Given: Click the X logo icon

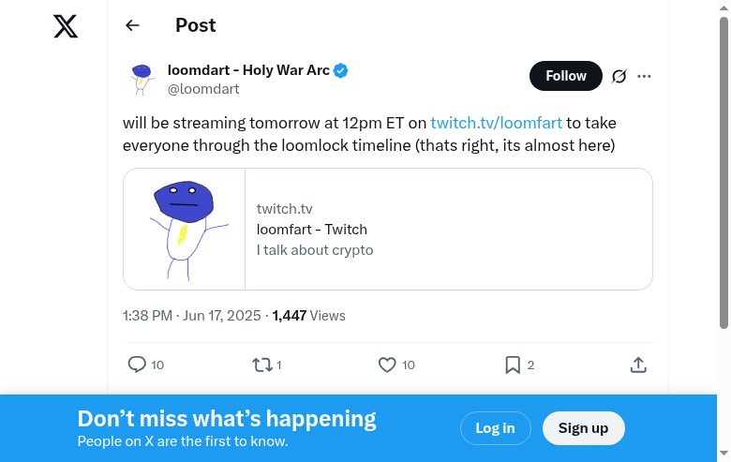Looking at the screenshot, I should click(x=66, y=26).
